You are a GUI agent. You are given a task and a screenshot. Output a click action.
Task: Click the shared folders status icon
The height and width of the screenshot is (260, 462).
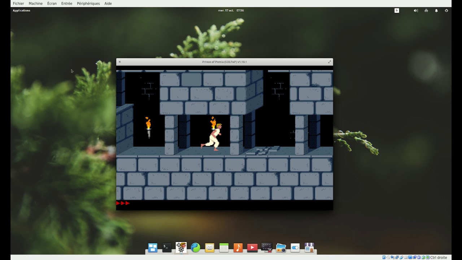coord(406,257)
